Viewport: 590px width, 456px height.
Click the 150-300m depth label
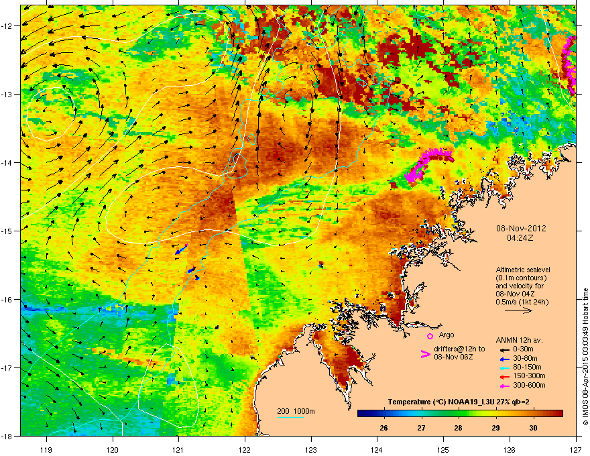click(529, 376)
